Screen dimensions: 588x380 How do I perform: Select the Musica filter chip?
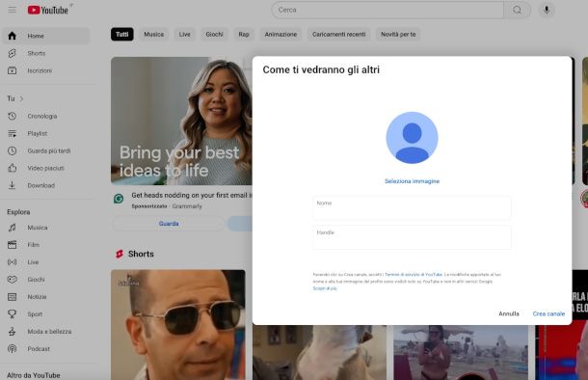tap(154, 34)
